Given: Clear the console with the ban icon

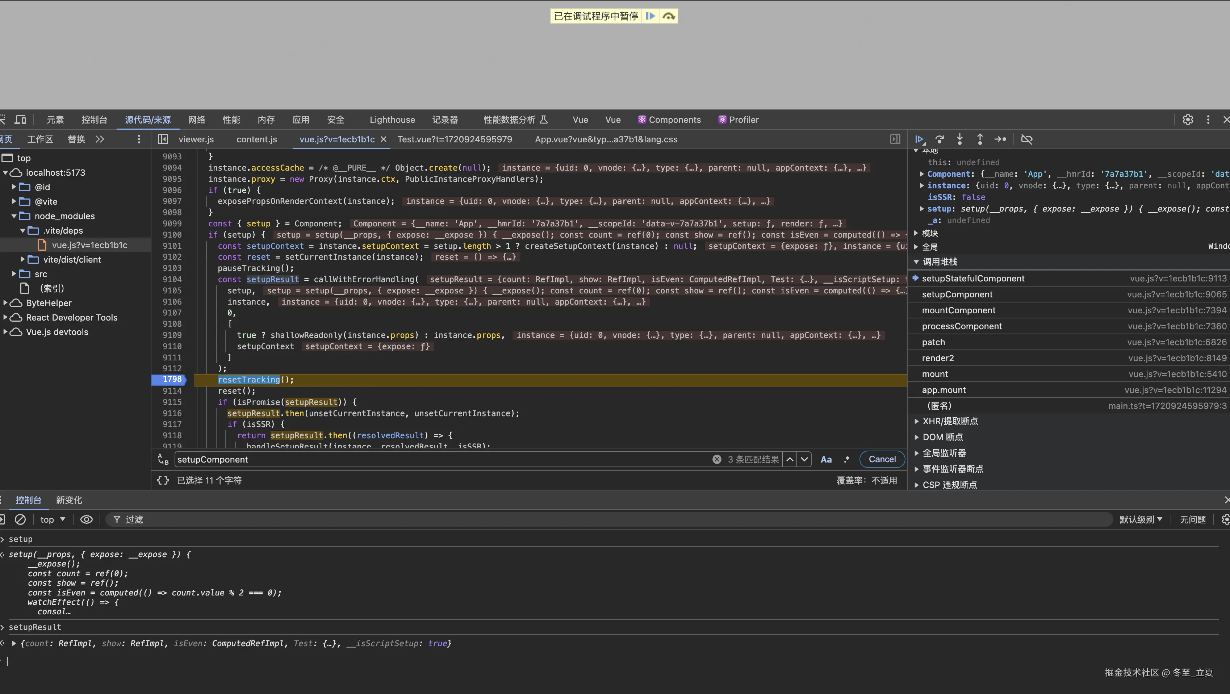Looking at the screenshot, I should [x=20, y=519].
